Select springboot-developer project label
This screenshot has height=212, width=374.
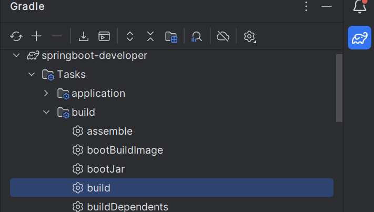point(95,56)
